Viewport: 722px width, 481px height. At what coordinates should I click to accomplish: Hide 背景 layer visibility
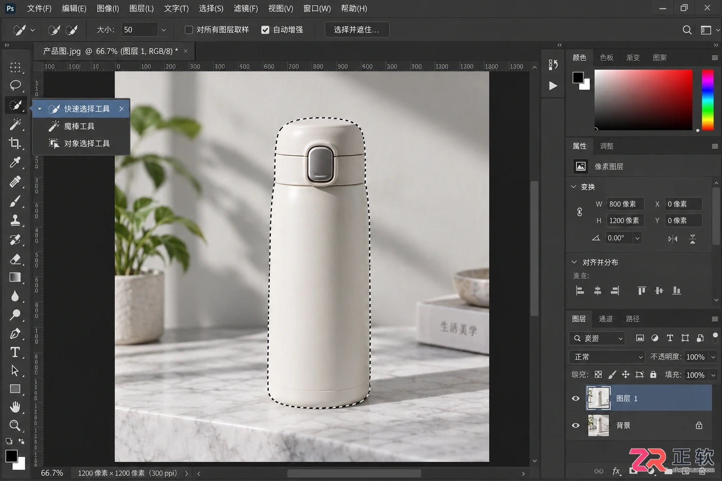tap(576, 425)
